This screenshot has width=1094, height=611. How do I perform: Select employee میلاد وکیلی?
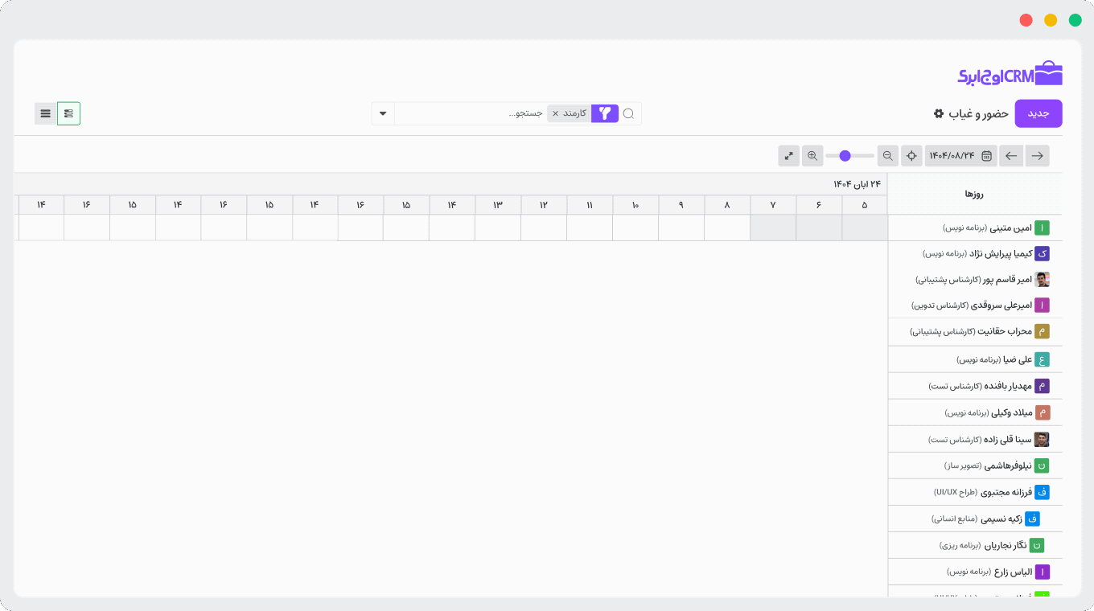(x=975, y=412)
